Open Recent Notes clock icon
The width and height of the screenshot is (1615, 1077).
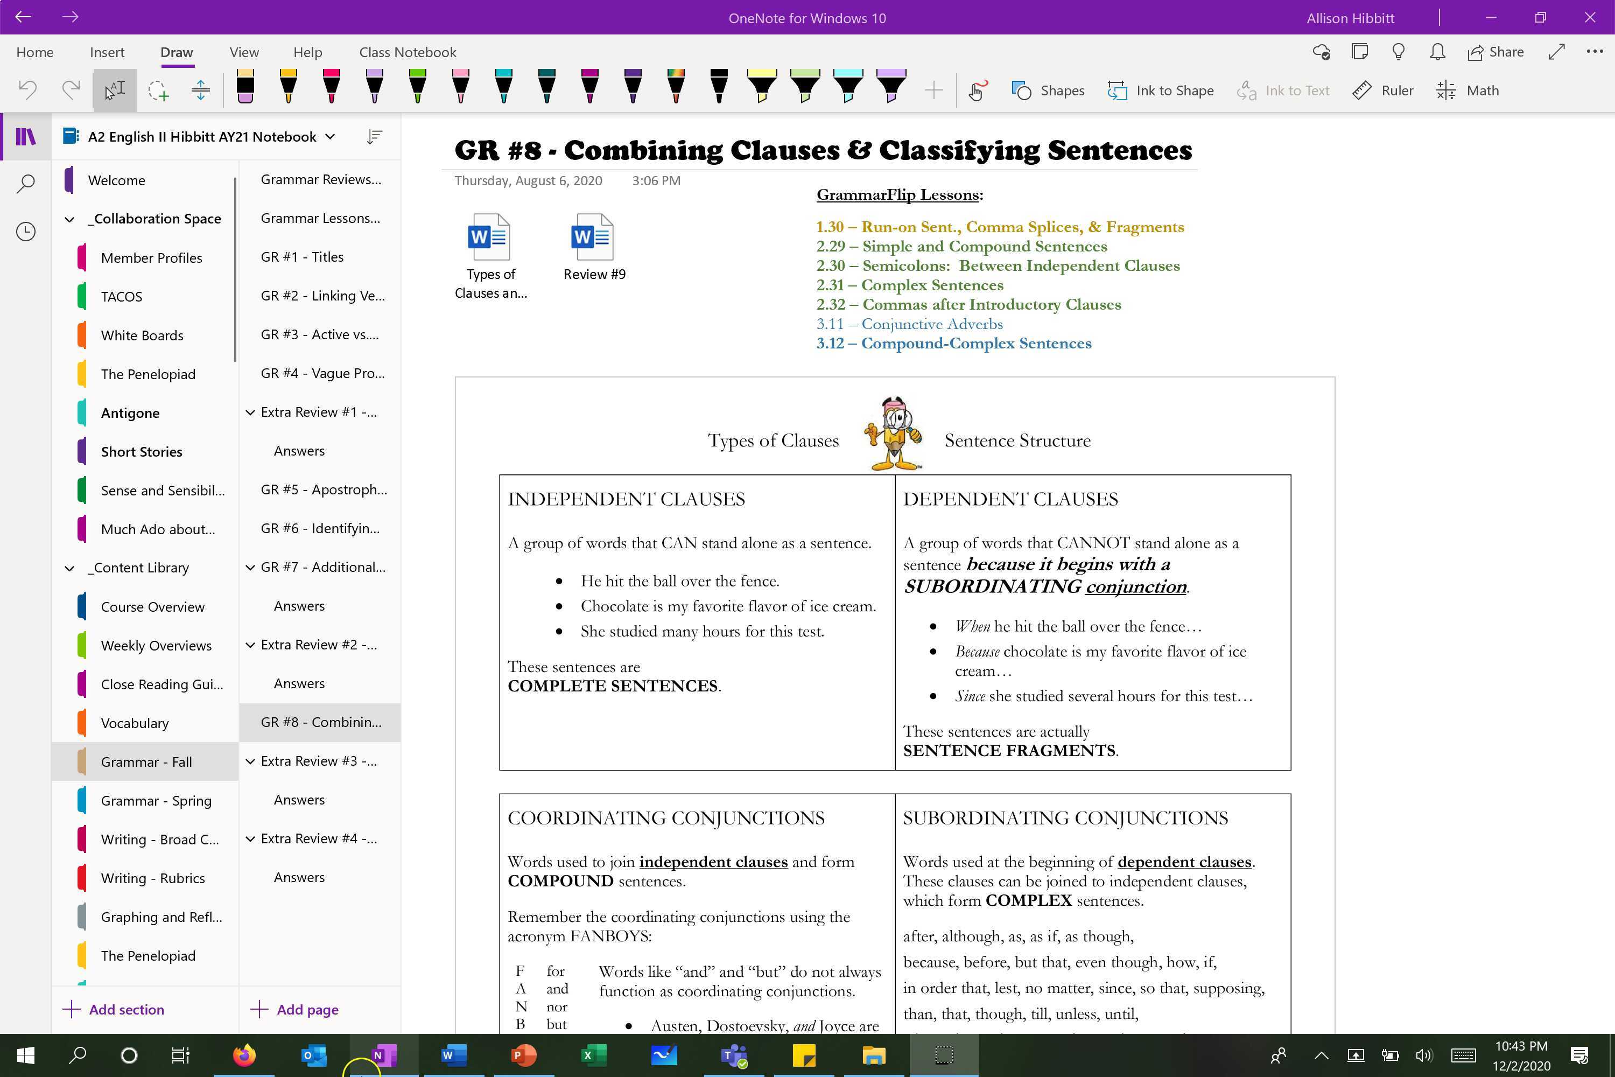click(25, 232)
